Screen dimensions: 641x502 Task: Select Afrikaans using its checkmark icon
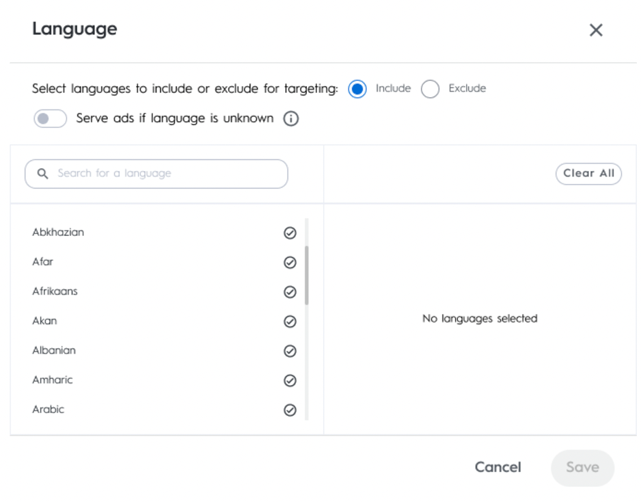[290, 292]
